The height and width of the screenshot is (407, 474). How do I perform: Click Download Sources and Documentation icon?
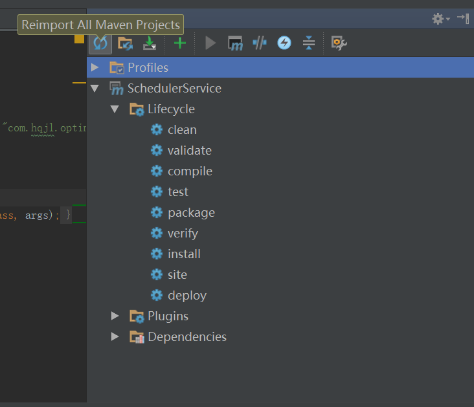(x=150, y=43)
